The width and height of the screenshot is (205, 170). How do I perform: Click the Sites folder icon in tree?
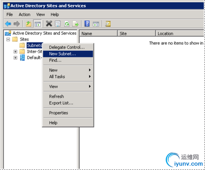tap(15, 39)
